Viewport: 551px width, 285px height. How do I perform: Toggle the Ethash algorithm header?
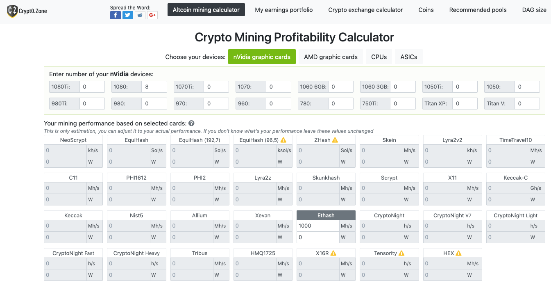point(326,215)
